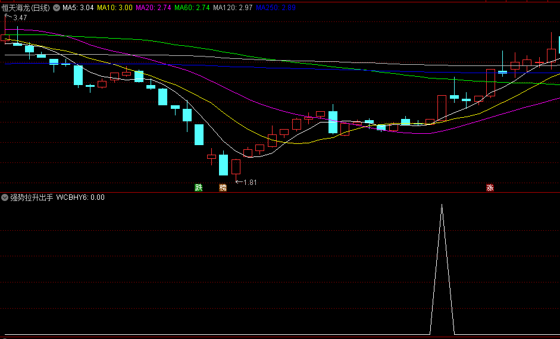The height and width of the screenshot is (339, 560).
Task: Click the orange 榜 event marker
Action: coord(223,188)
